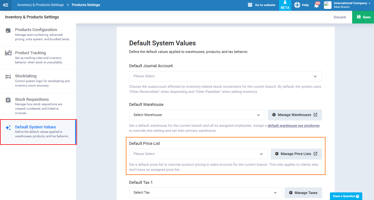Click the Products Configuration box icon
The width and height of the screenshot is (374, 200).
pos(8,30)
